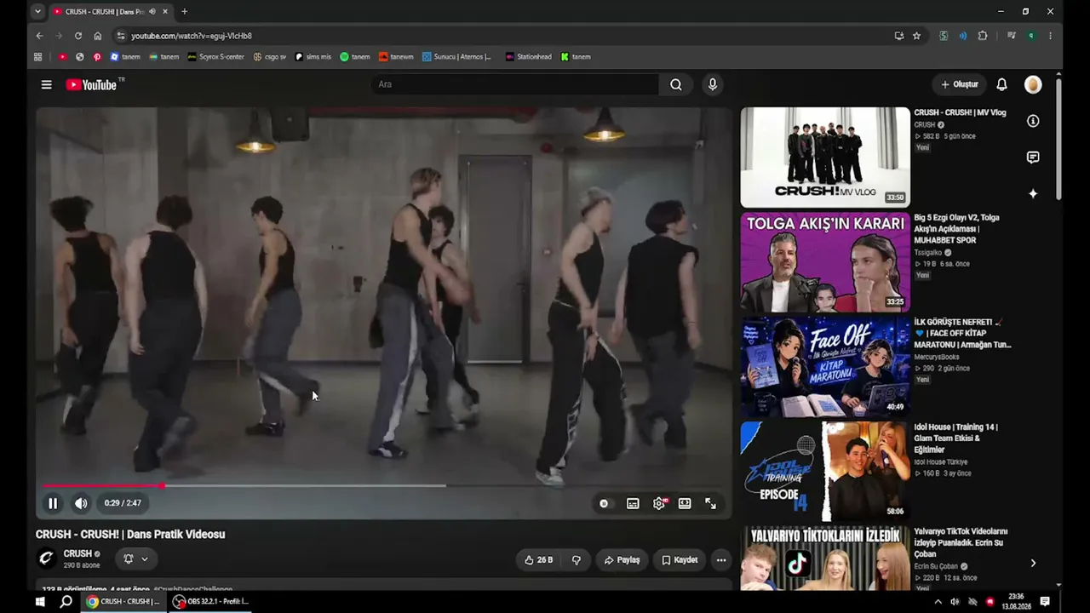Image resolution: width=1090 pixels, height=613 pixels.
Task: Switch to the OBS taskbar button
Action: tap(211, 602)
